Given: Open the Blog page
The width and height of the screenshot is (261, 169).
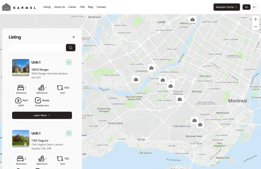Looking at the screenshot, I should click(91, 7).
